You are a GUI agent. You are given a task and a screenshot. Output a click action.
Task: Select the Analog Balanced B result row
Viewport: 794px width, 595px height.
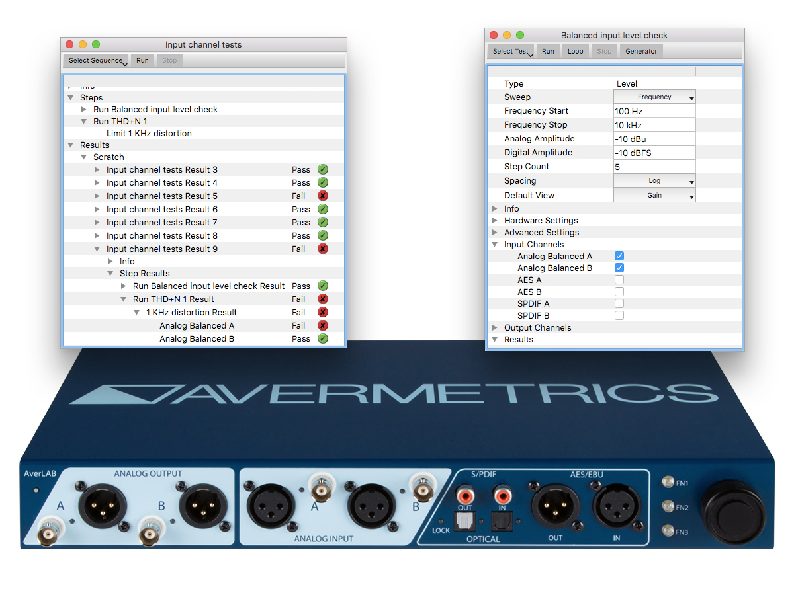pyautogui.click(x=204, y=338)
